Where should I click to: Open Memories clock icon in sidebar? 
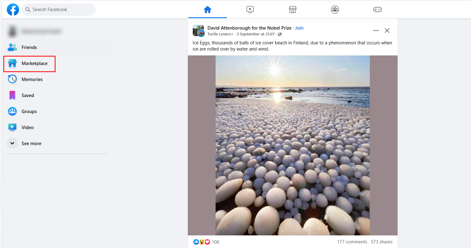(12, 79)
